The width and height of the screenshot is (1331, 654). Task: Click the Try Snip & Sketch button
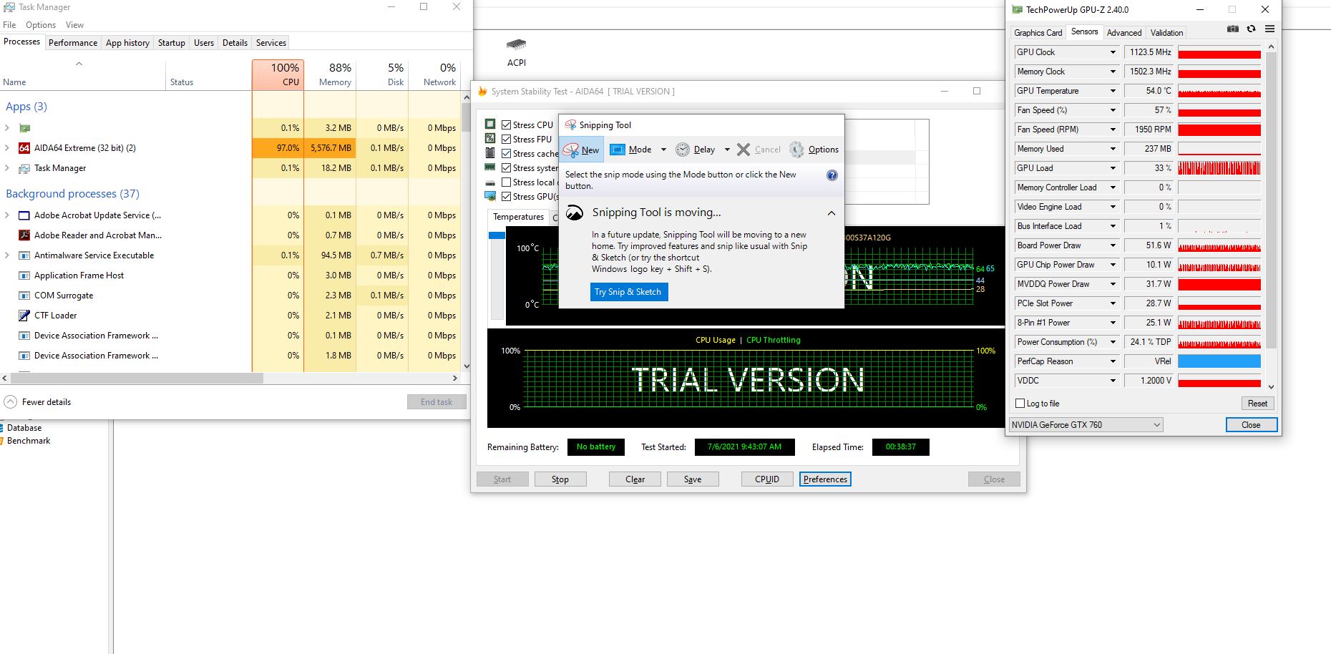[x=628, y=292]
